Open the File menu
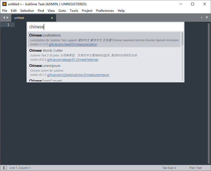Image resolution: width=211 pixels, height=171 pixels. click(x=4, y=10)
